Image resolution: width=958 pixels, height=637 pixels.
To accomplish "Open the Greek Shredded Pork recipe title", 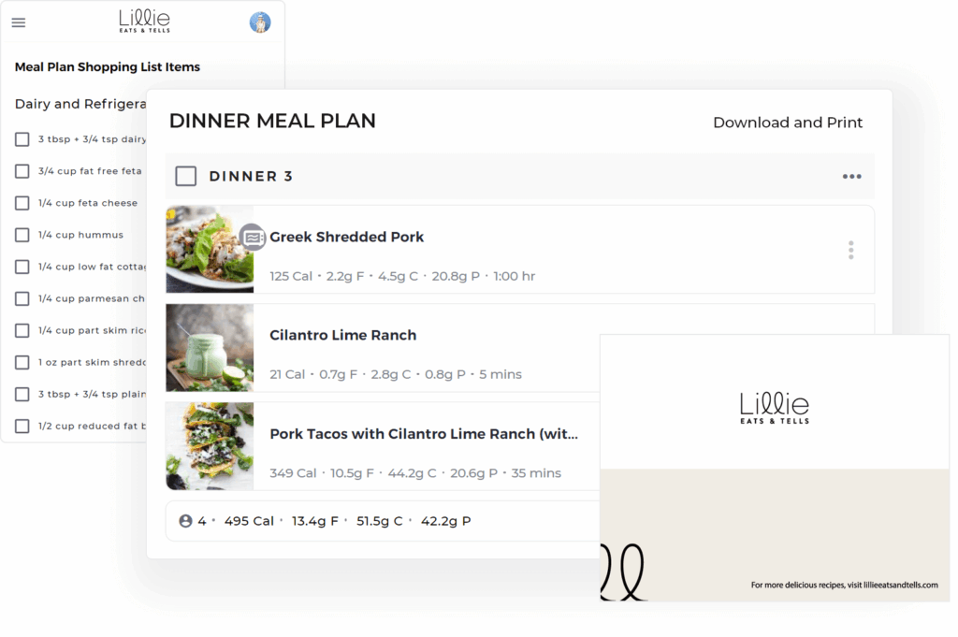I will [346, 238].
